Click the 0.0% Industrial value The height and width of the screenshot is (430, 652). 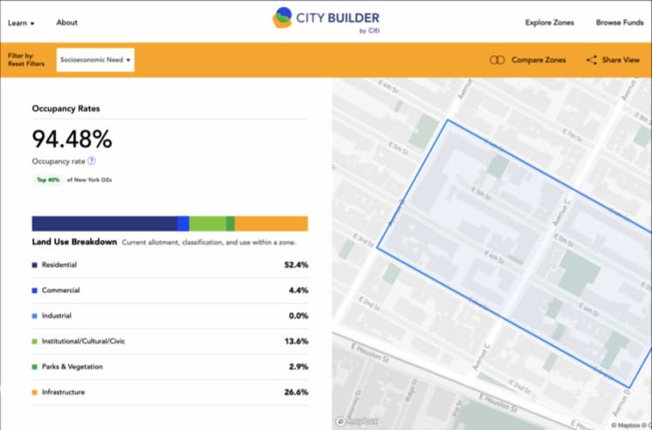pyautogui.click(x=299, y=316)
